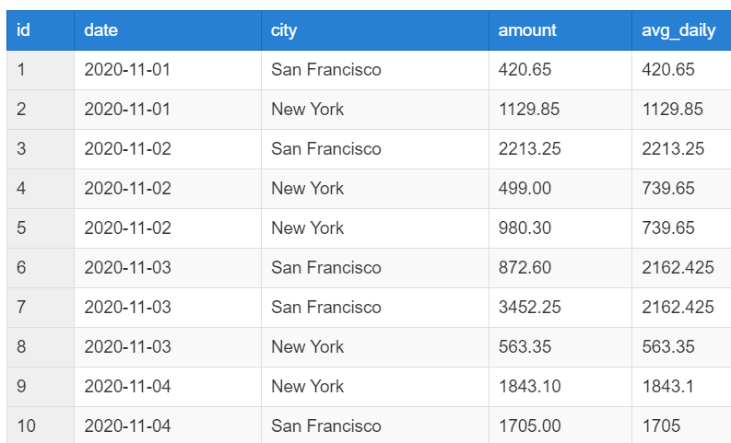Click the date column header
Screen dimensions: 731x443
tap(100, 30)
